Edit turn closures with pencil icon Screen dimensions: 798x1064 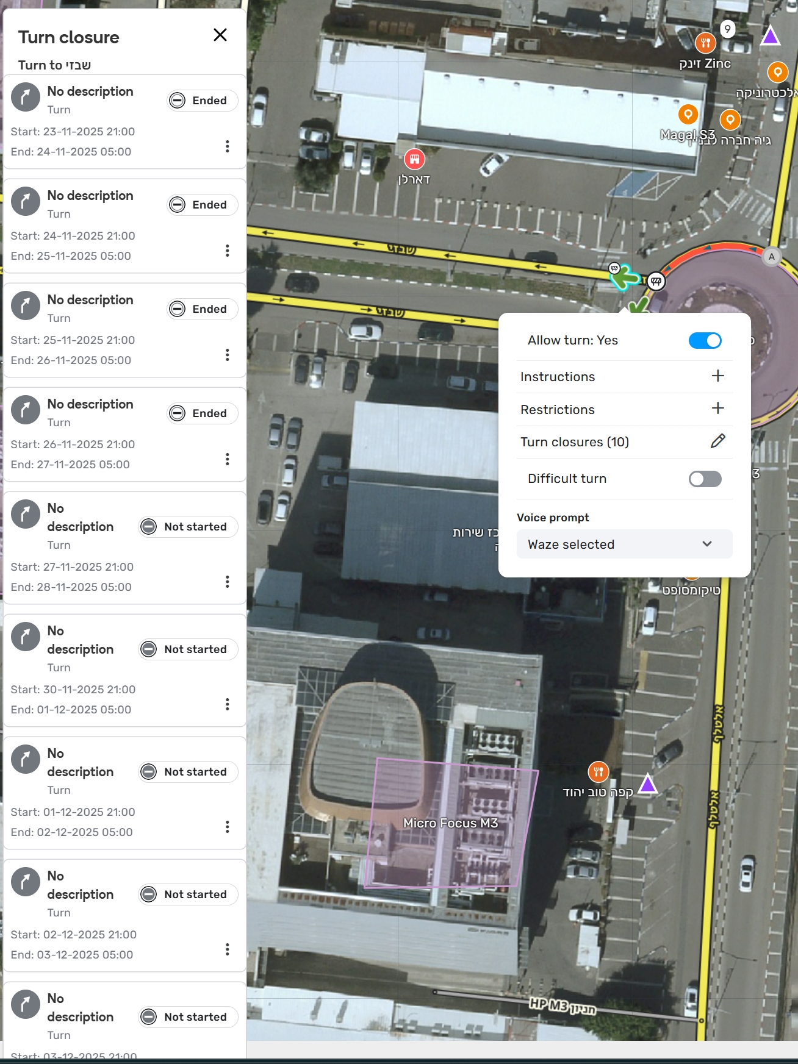pyautogui.click(x=717, y=441)
